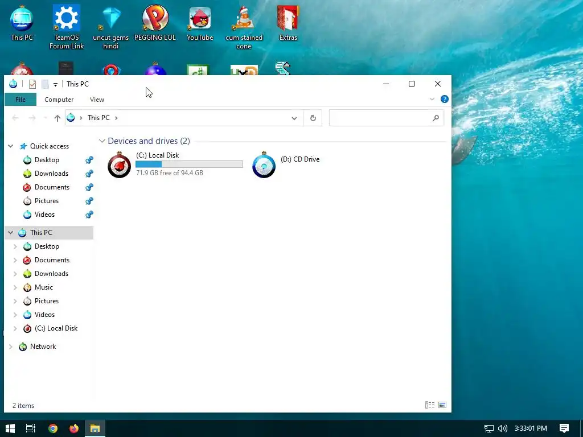Open Task View on the taskbar
Viewport: 583px width, 437px height.
[x=31, y=428]
